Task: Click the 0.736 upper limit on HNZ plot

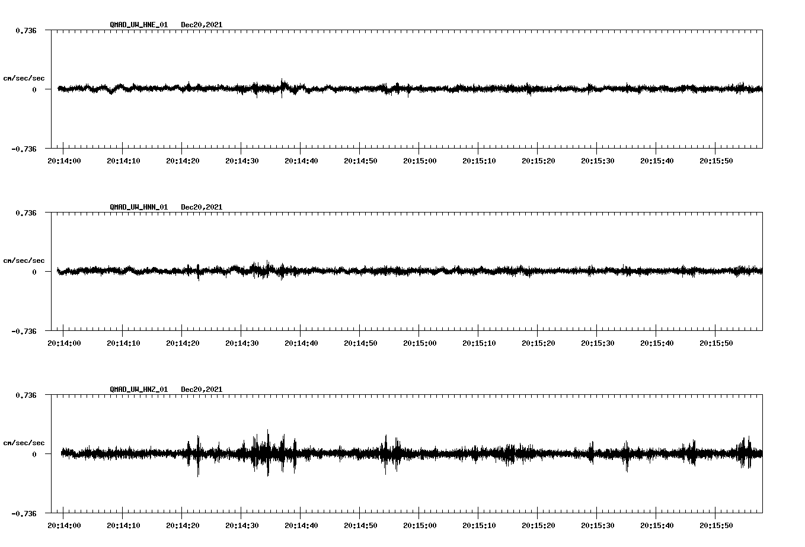Action: click(25, 395)
